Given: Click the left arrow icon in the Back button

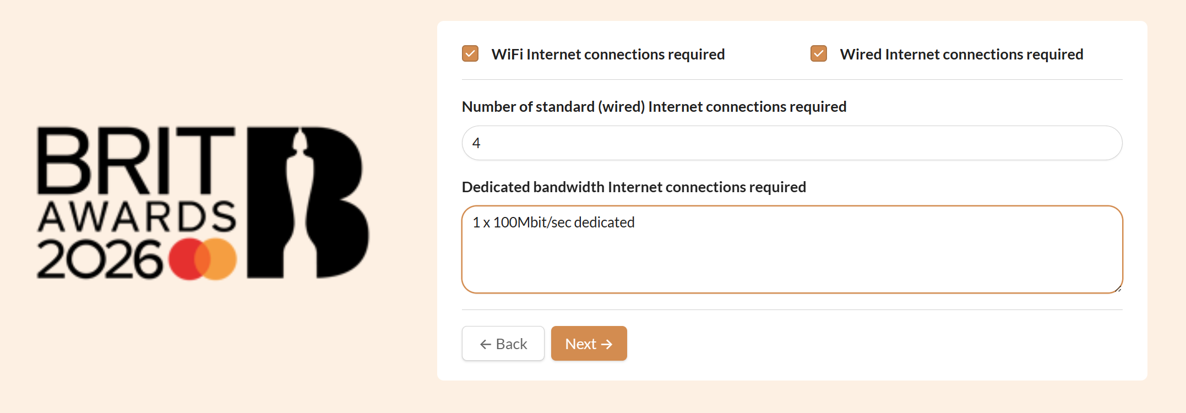Looking at the screenshot, I should [485, 343].
